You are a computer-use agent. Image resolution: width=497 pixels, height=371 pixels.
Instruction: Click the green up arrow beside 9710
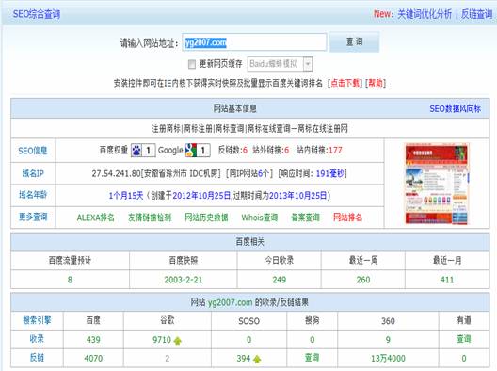pyautogui.click(x=178, y=341)
